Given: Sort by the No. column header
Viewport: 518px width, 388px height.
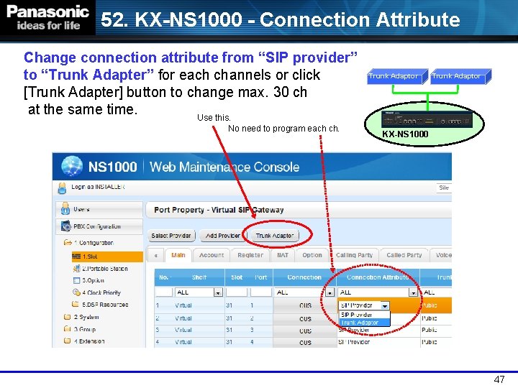Looking at the screenshot, I should tap(164, 277).
